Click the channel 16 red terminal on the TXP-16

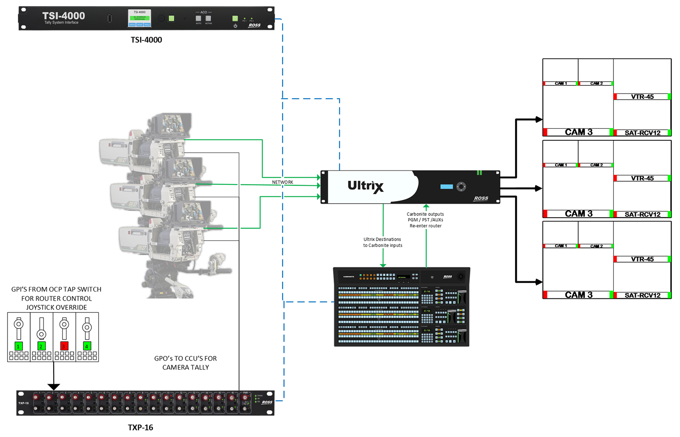(x=232, y=398)
